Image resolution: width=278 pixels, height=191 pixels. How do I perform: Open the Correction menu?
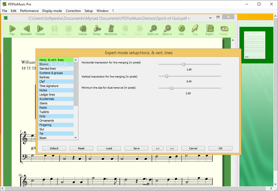pos(73,11)
